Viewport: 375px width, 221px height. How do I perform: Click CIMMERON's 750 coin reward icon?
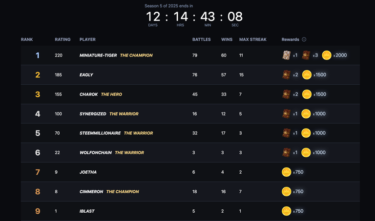[x=286, y=191]
